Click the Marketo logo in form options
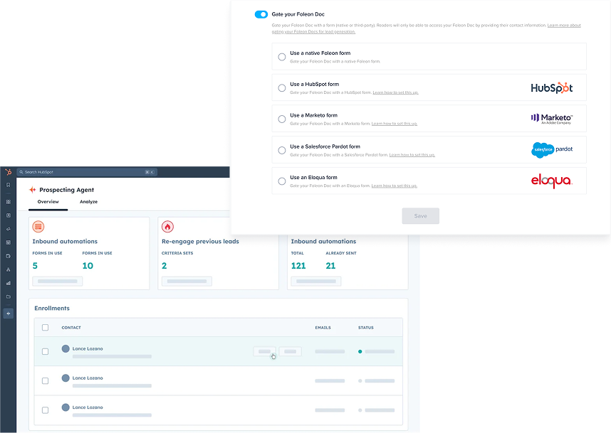This screenshot has height=433, width=611. (552, 119)
